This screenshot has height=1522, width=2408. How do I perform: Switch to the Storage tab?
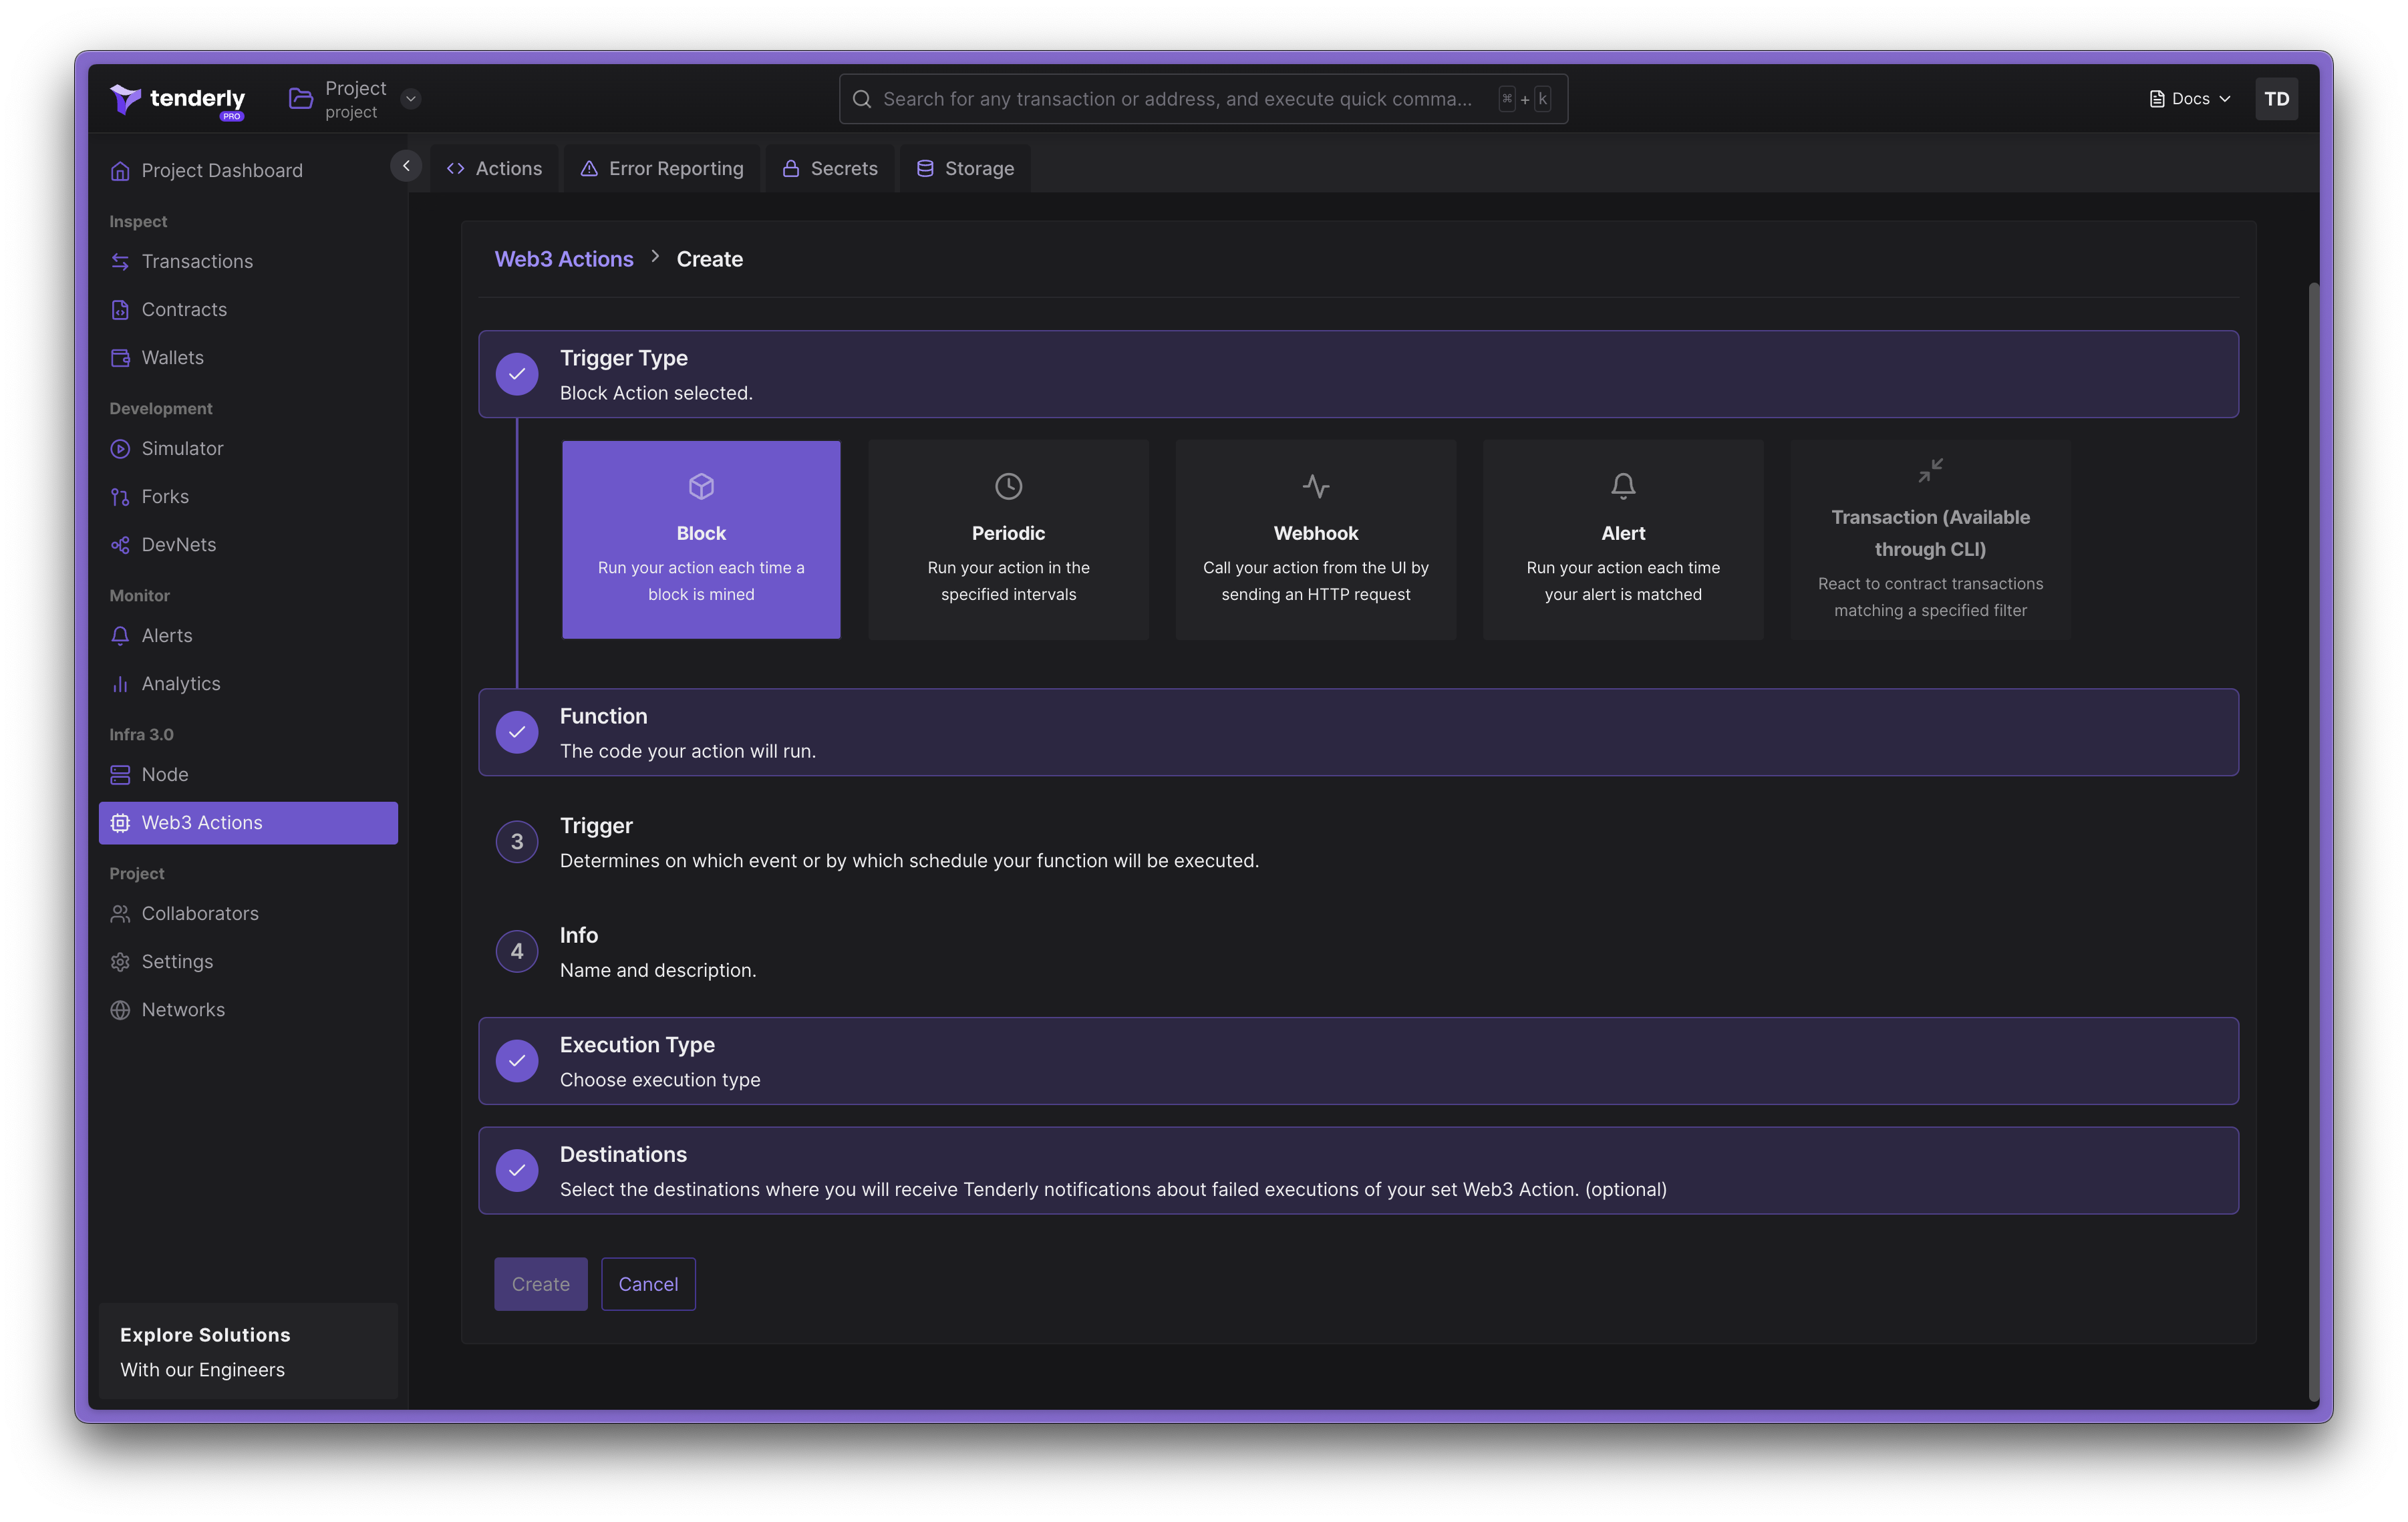(965, 168)
